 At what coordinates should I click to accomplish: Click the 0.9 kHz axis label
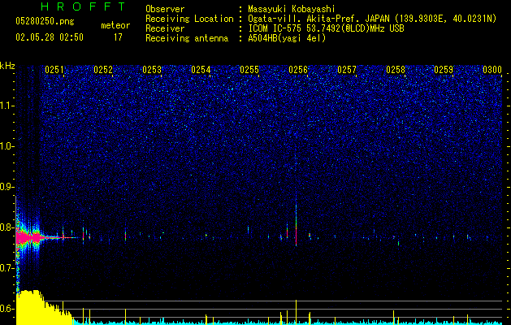coord(7,187)
